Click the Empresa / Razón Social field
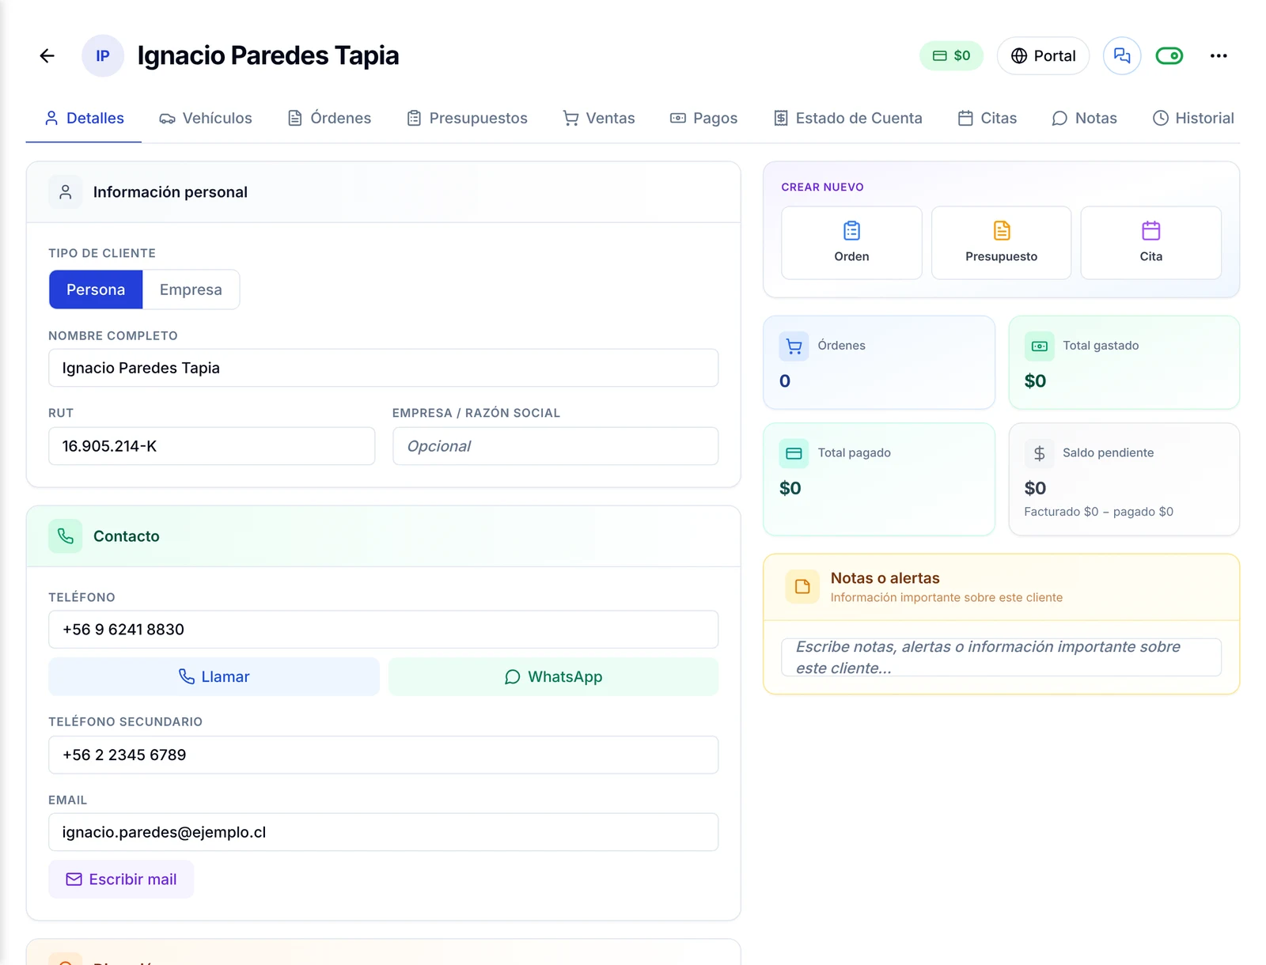This screenshot has height=965, width=1266. coord(555,446)
